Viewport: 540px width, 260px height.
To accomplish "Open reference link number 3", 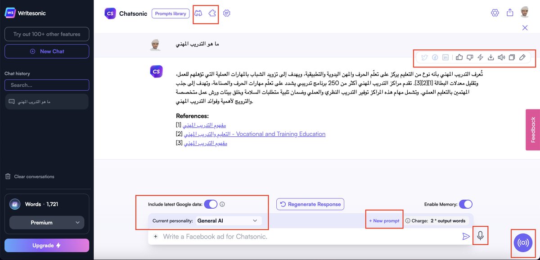I will pyautogui.click(x=205, y=143).
